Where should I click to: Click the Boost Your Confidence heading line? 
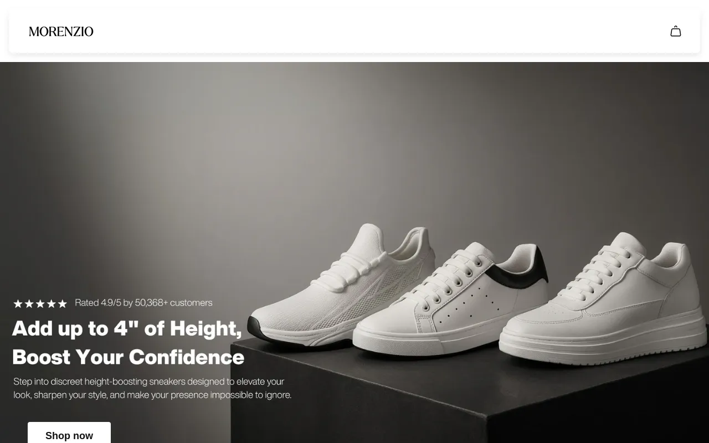click(128, 357)
